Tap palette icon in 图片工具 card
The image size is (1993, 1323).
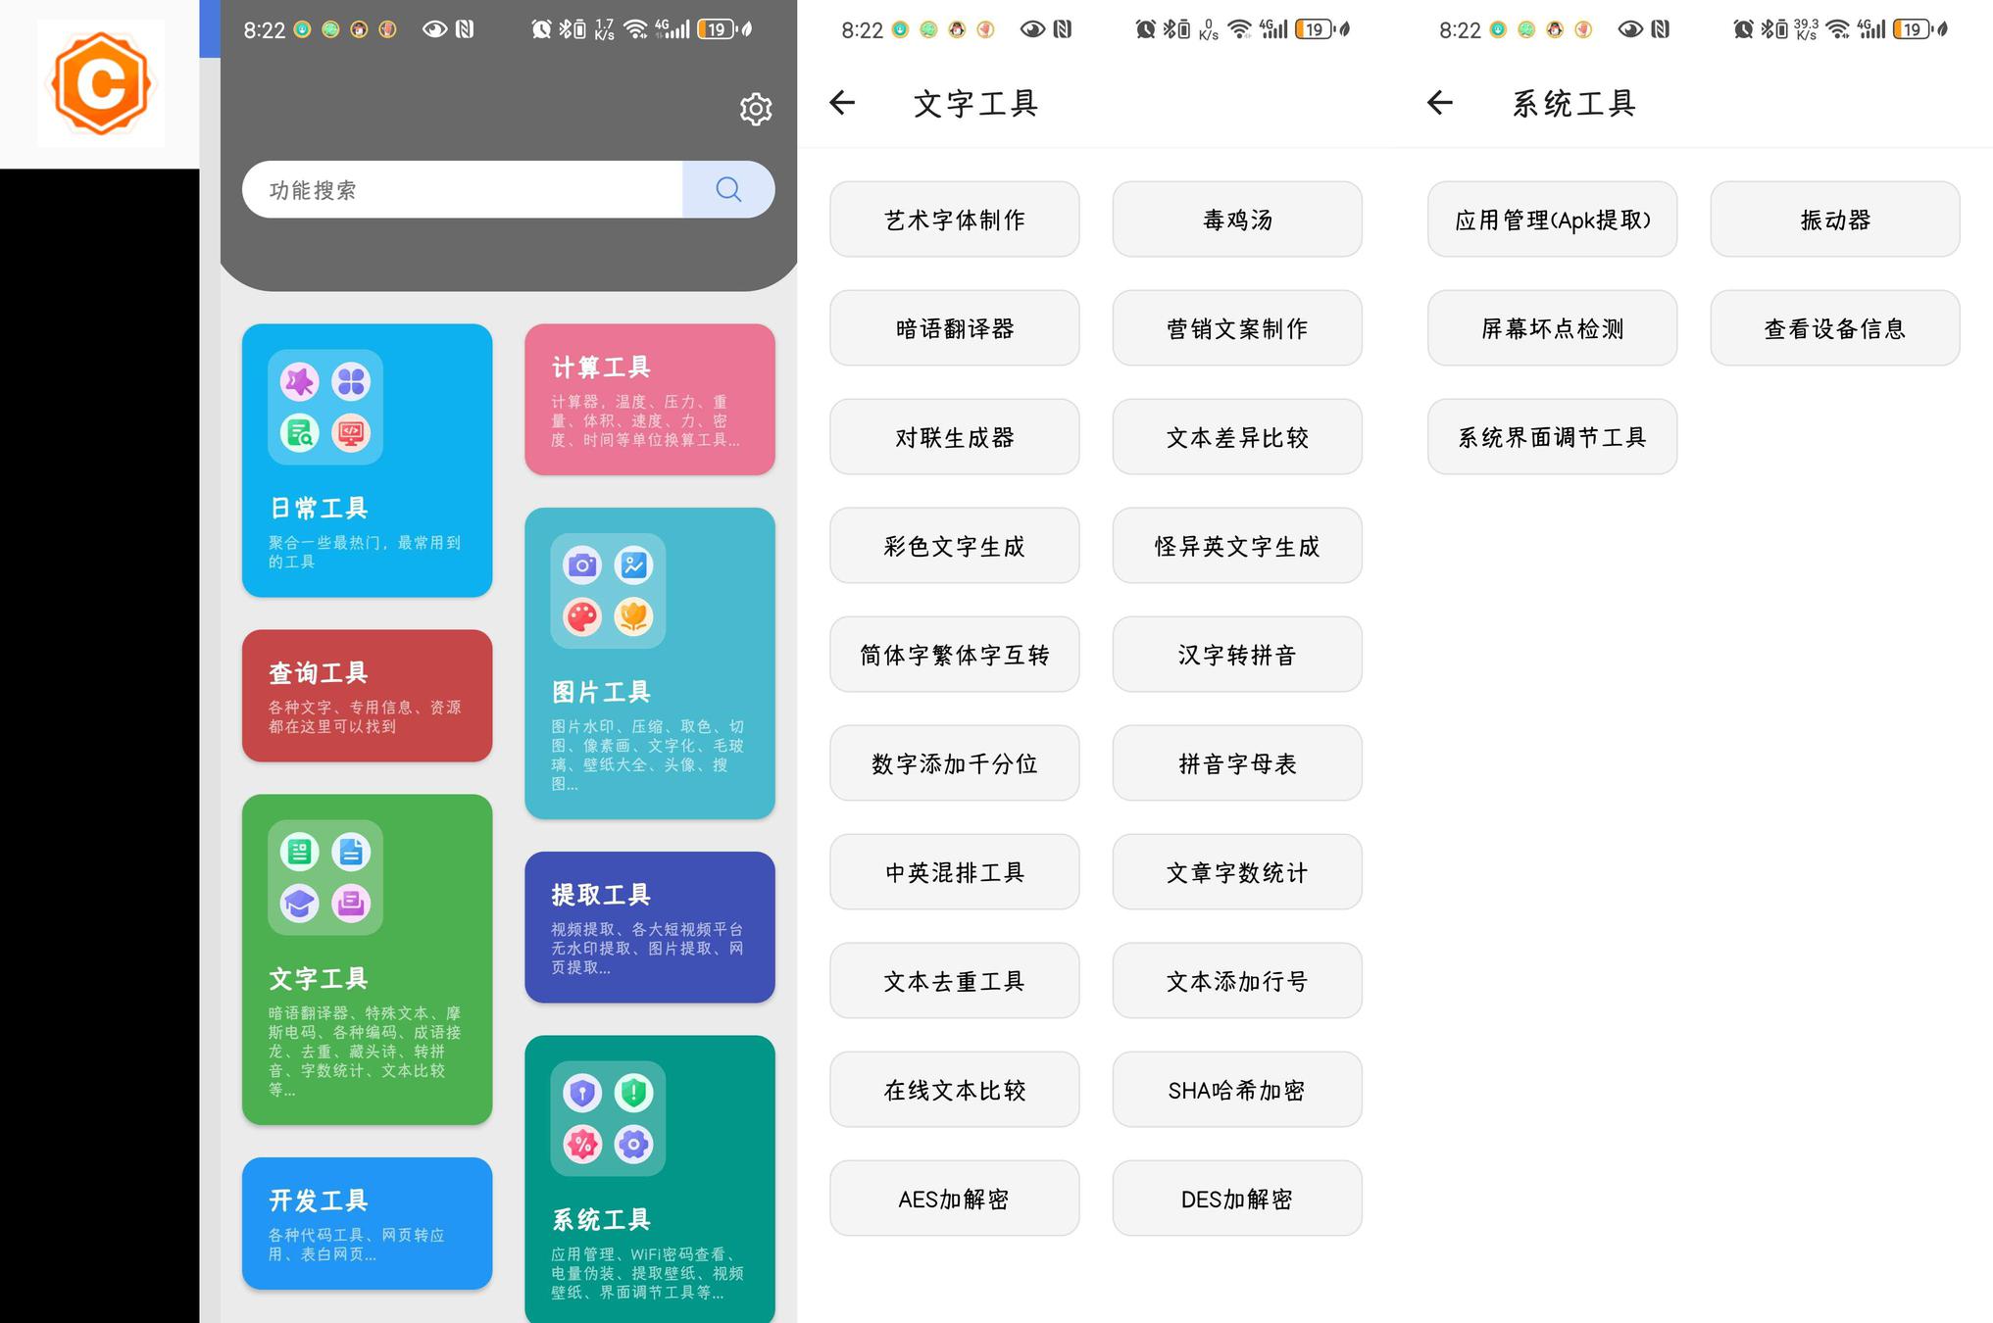(x=582, y=616)
